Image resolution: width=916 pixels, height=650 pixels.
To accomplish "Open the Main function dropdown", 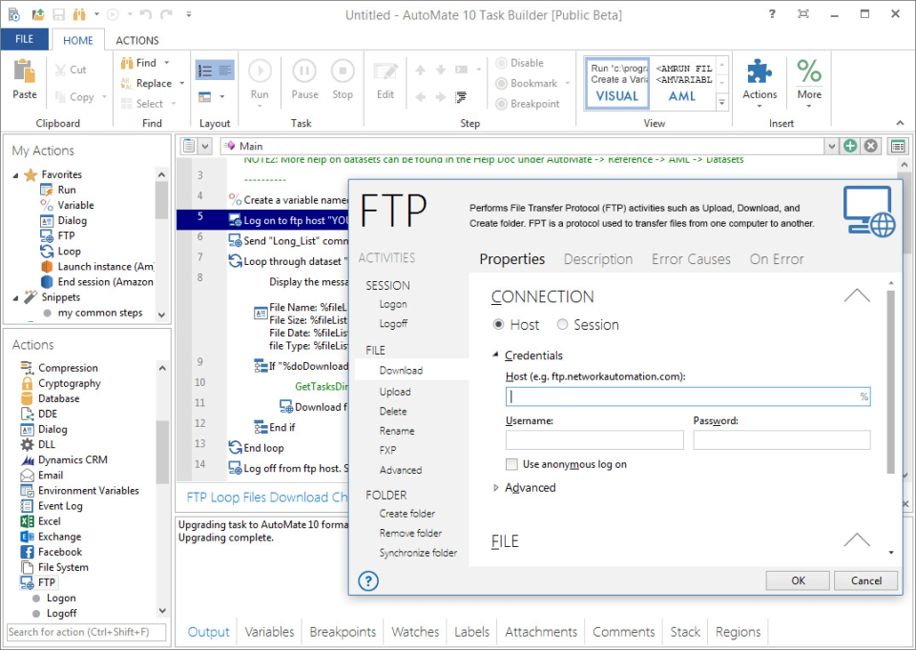I will (831, 146).
